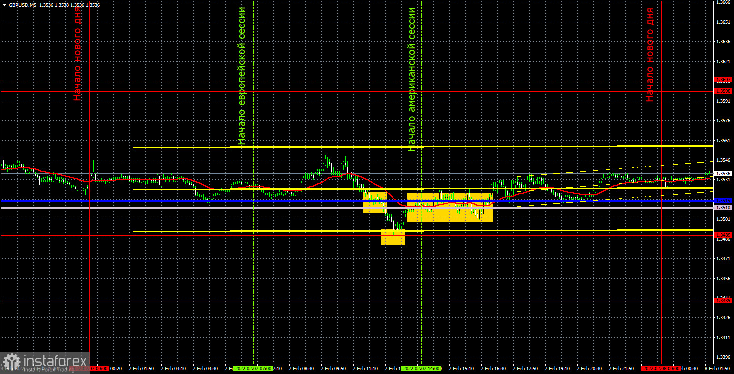The image size is (734, 374).
Task: Click the 7 Feb 09:50 time label
Action: 333,368
